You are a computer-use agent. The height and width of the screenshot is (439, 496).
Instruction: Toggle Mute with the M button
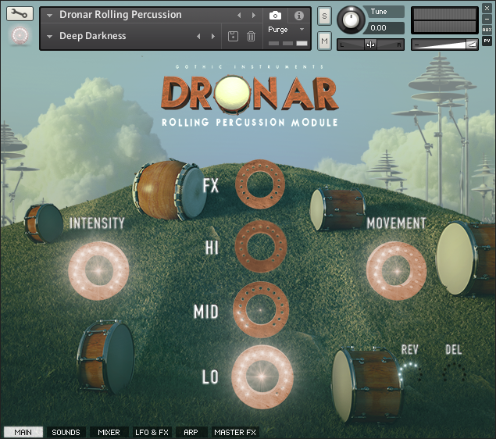[x=324, y=41]
